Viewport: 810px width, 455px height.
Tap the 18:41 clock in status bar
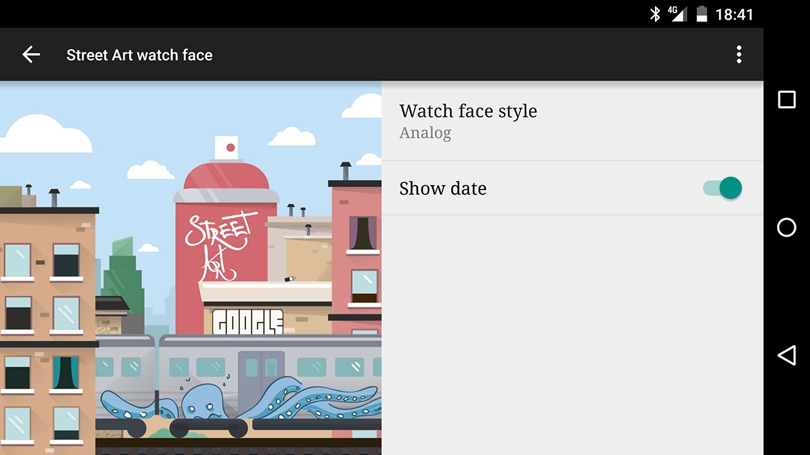tap(734, 14)
